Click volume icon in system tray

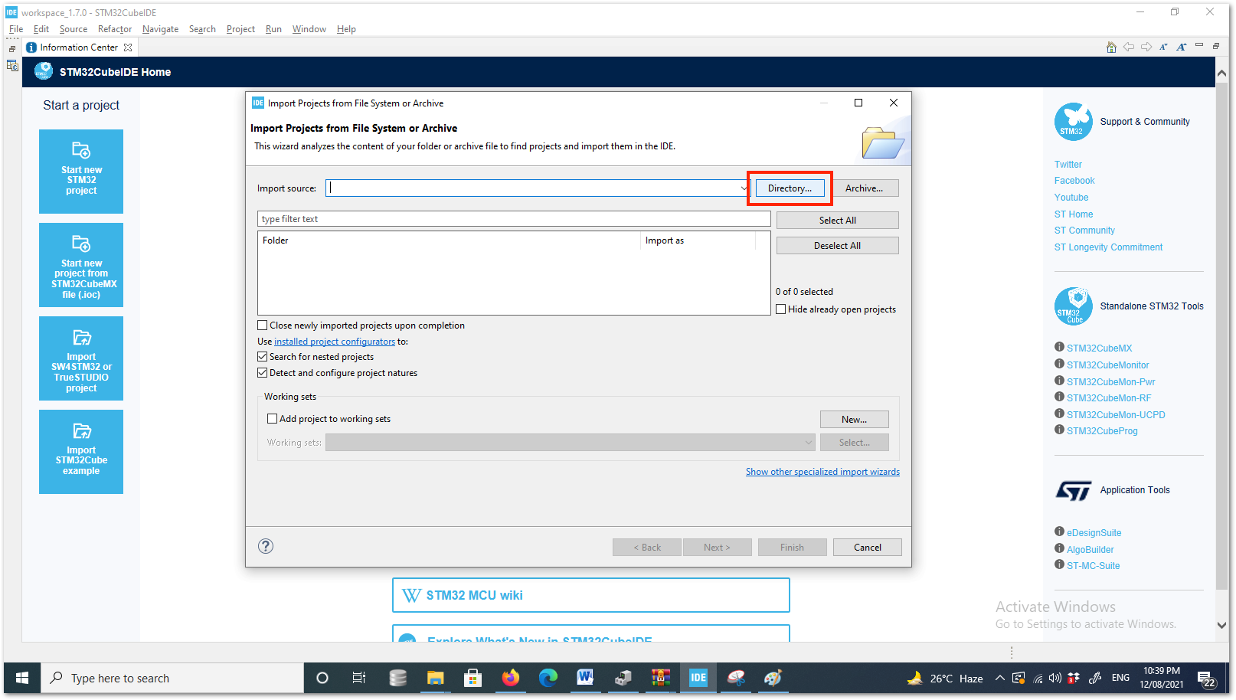[x=1055, y=678]
